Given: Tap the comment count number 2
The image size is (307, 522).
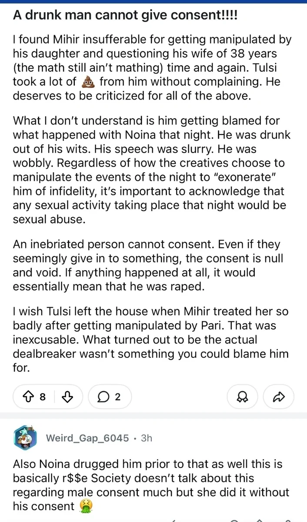Looking at the screenshot, I should click(117, 397).
